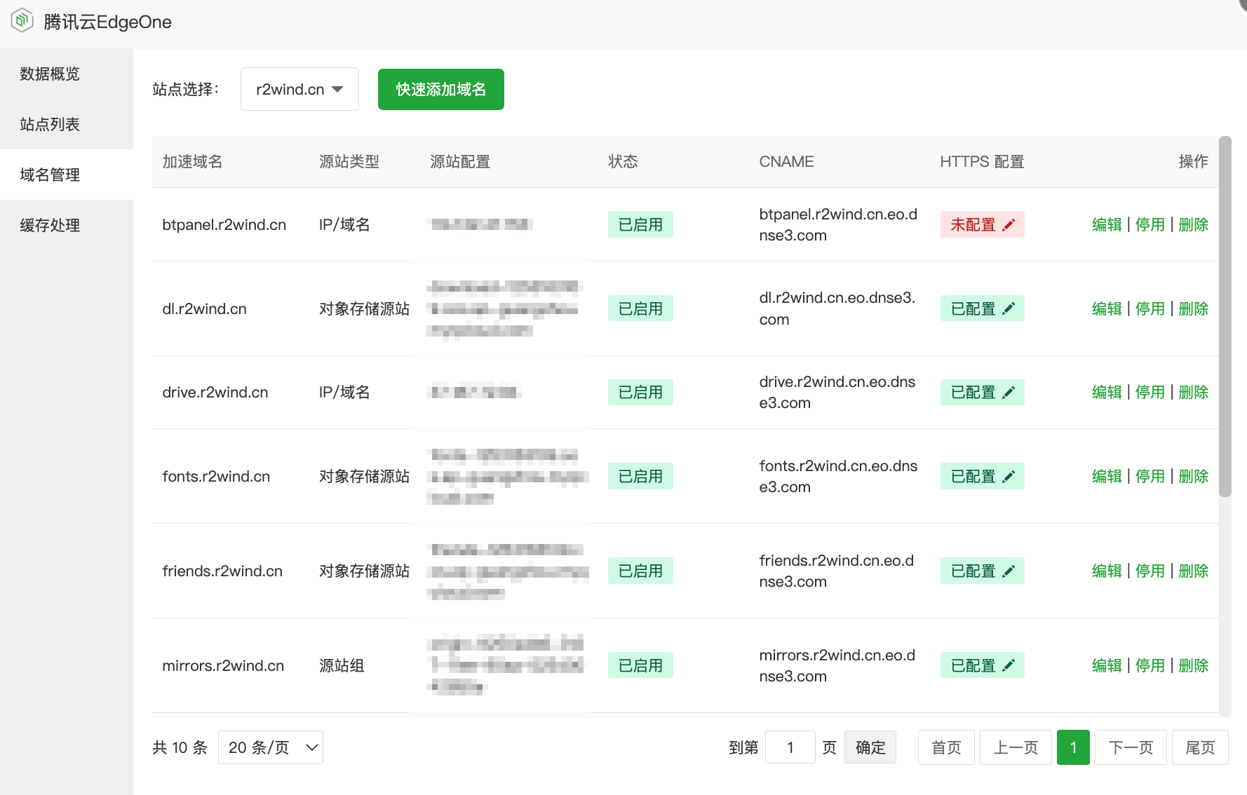
Task: Edit HTTPS config pencil for dl.r2wind.cn
Action: point(1010,308)
